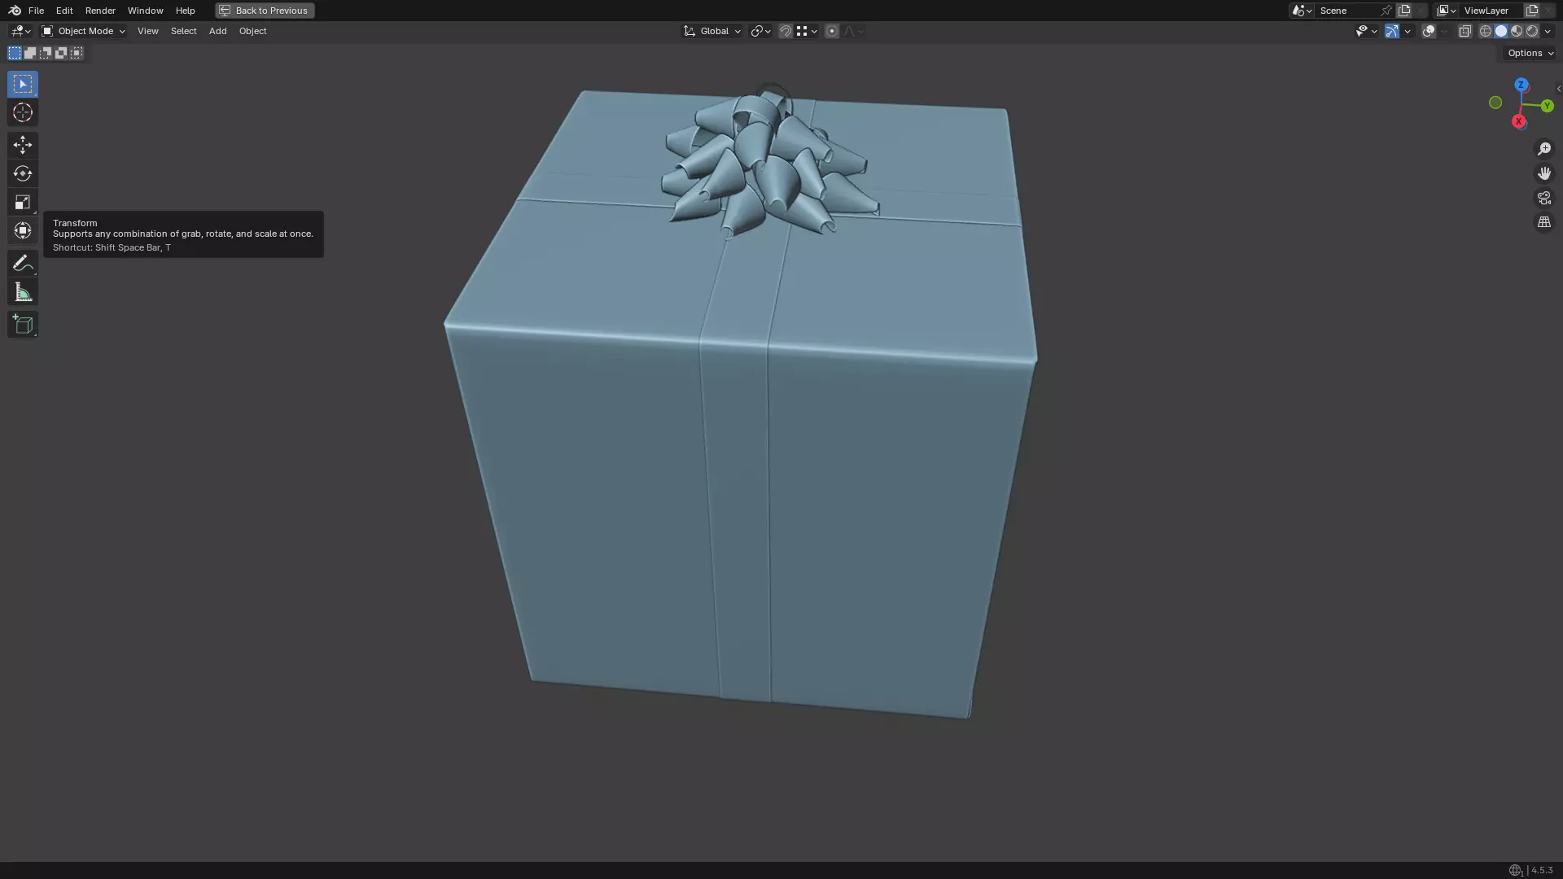Open Global transform orientation dropdown
The width and height of the screenshot is (1563, 879).
(x=712, y=31)
